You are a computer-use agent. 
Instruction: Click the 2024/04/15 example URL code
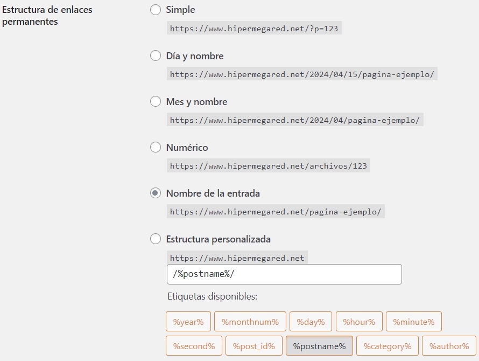pyautogui.click(x=302, y=74)
